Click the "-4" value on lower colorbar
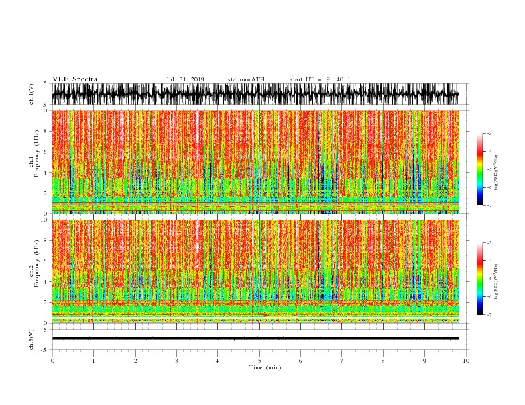525x405 pixels. 489,261
